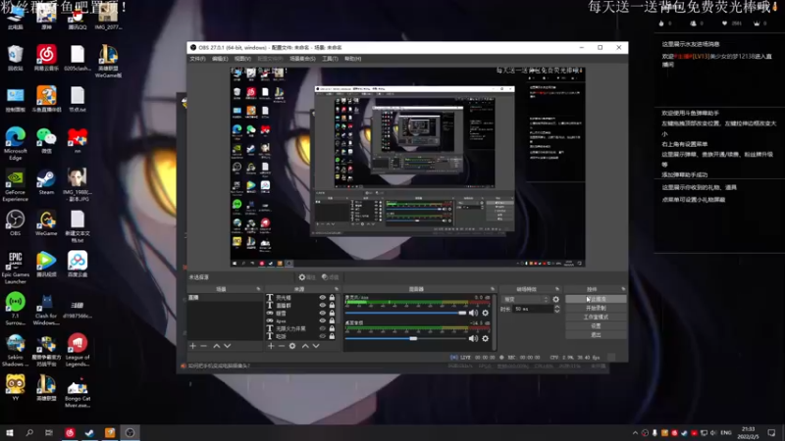
Task: Open the 编辑(E) menu in OBS
Action: [220, 59]
